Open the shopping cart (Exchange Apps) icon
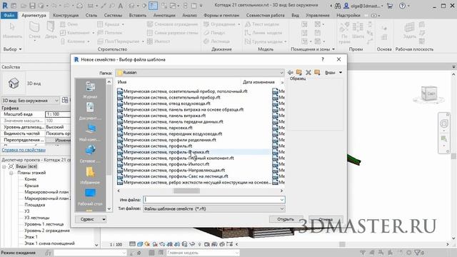Viewport: 457px width, 257px height. [x=389, y=6]
